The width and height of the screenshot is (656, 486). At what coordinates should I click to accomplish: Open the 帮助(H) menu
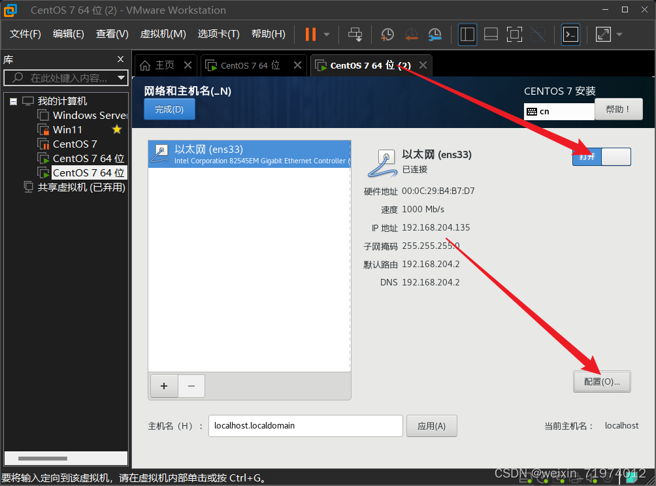click(x=268, y=34)
